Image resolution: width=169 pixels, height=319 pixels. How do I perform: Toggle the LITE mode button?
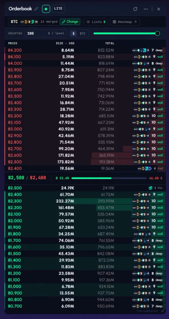pos(58,9)
